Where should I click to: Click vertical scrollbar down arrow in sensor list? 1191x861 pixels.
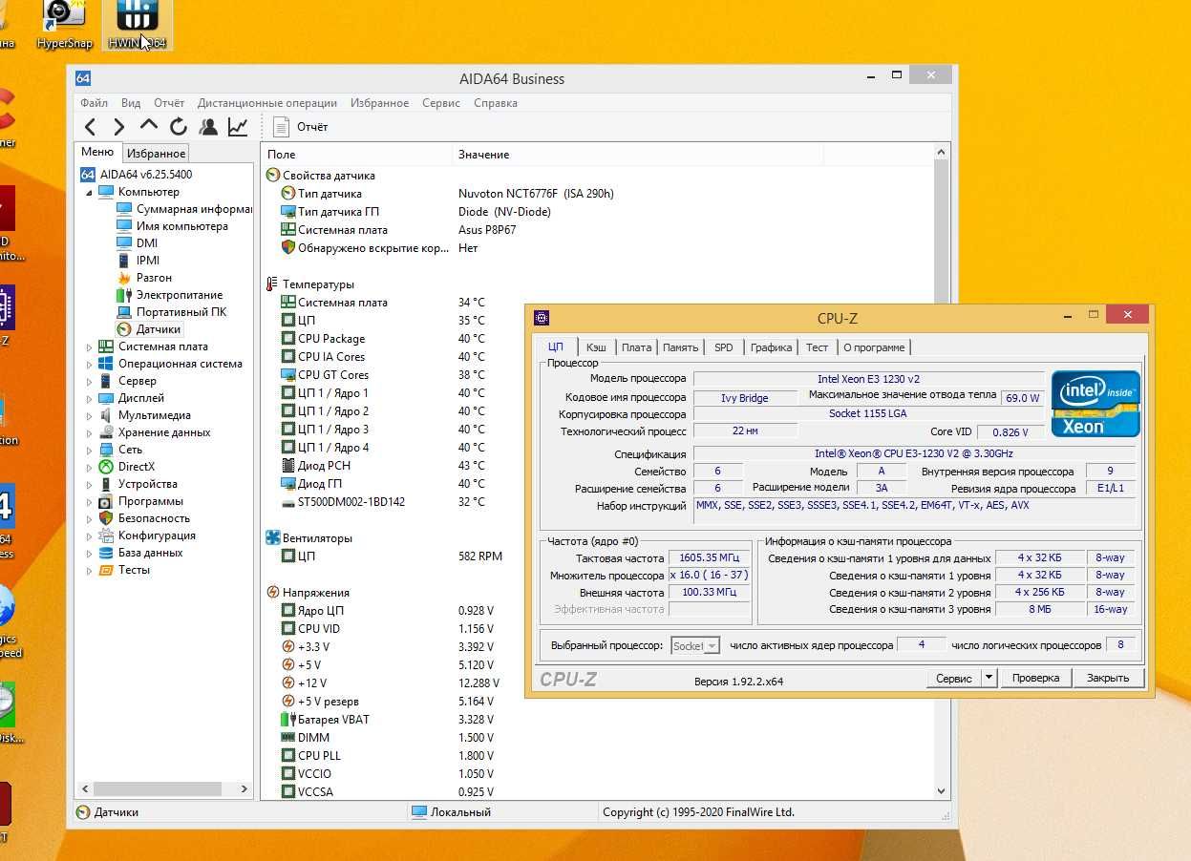coord(941,791)
